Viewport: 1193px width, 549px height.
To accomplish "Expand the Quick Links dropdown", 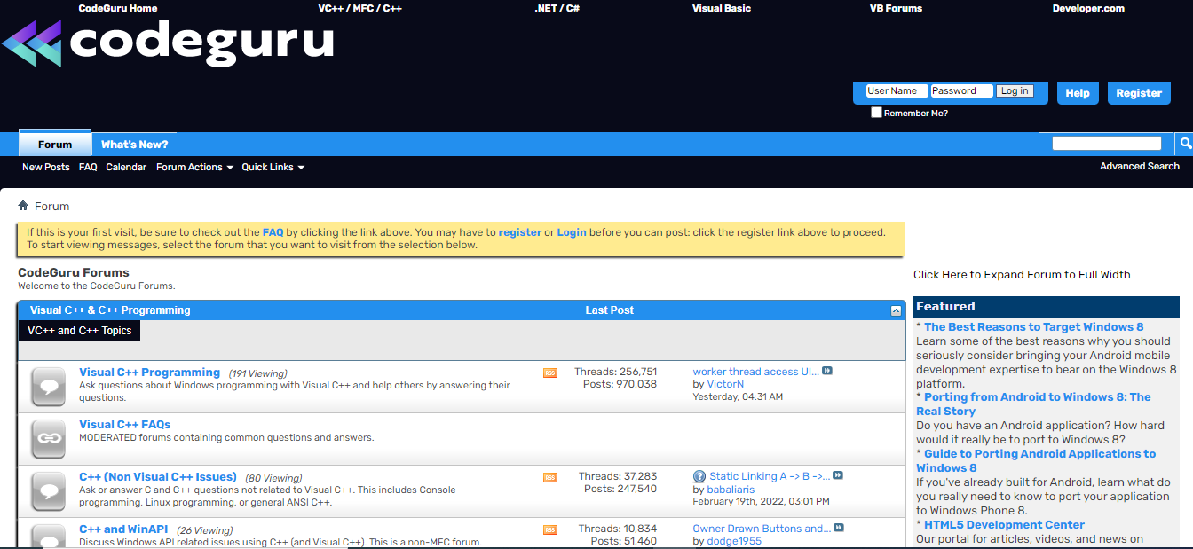I will [x=273, y=167].
